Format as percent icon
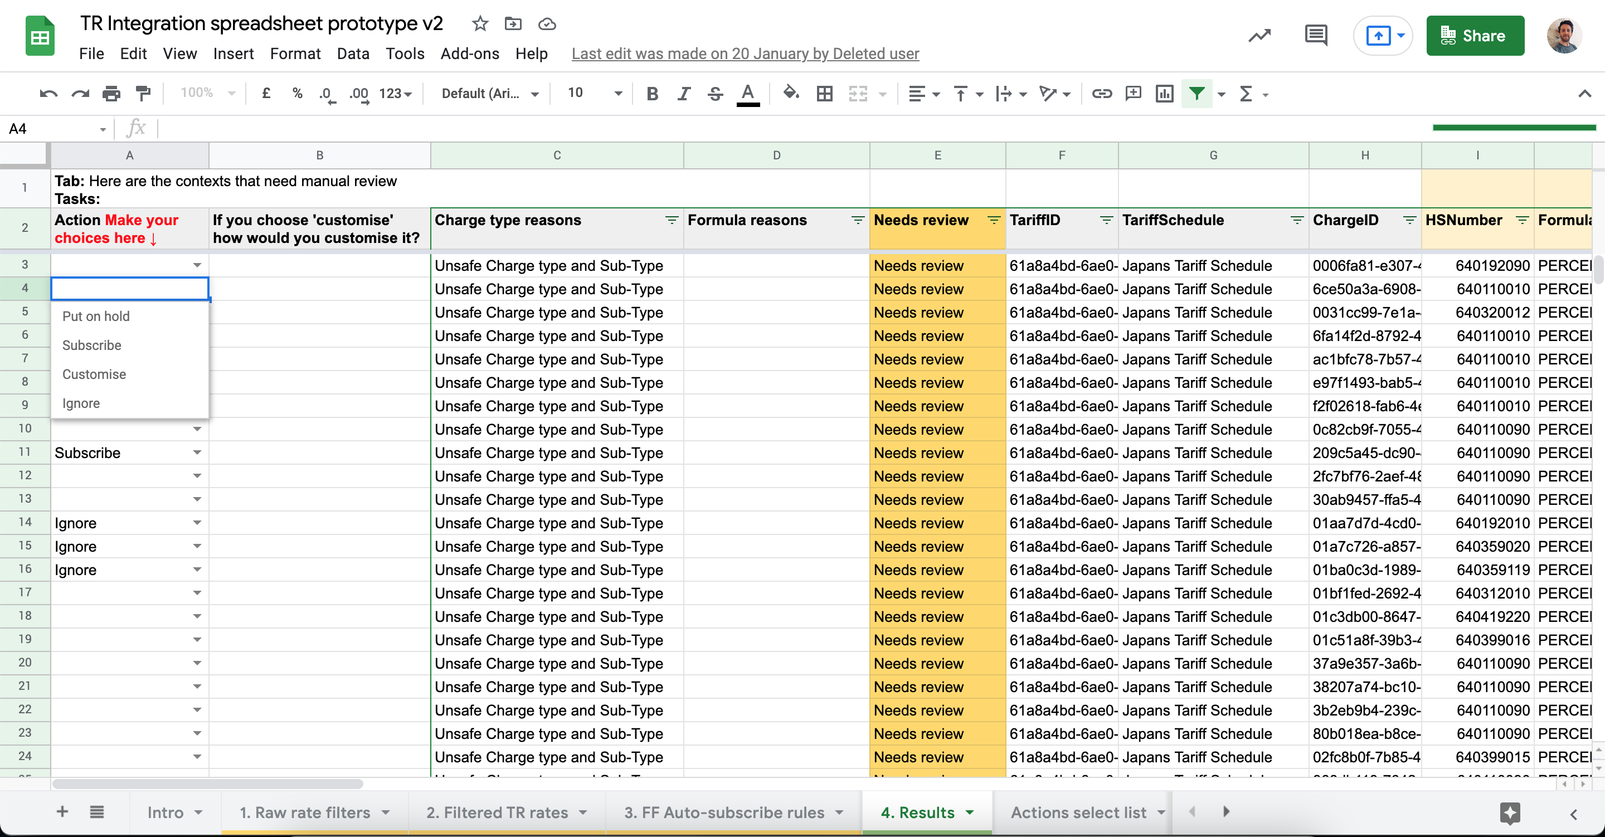 (x=297, y=94)
